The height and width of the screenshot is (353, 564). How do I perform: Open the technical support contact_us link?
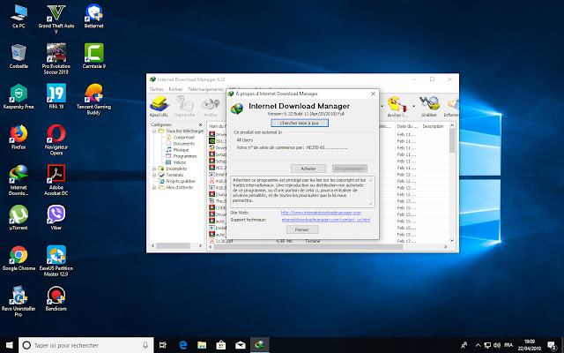[325, 220]
